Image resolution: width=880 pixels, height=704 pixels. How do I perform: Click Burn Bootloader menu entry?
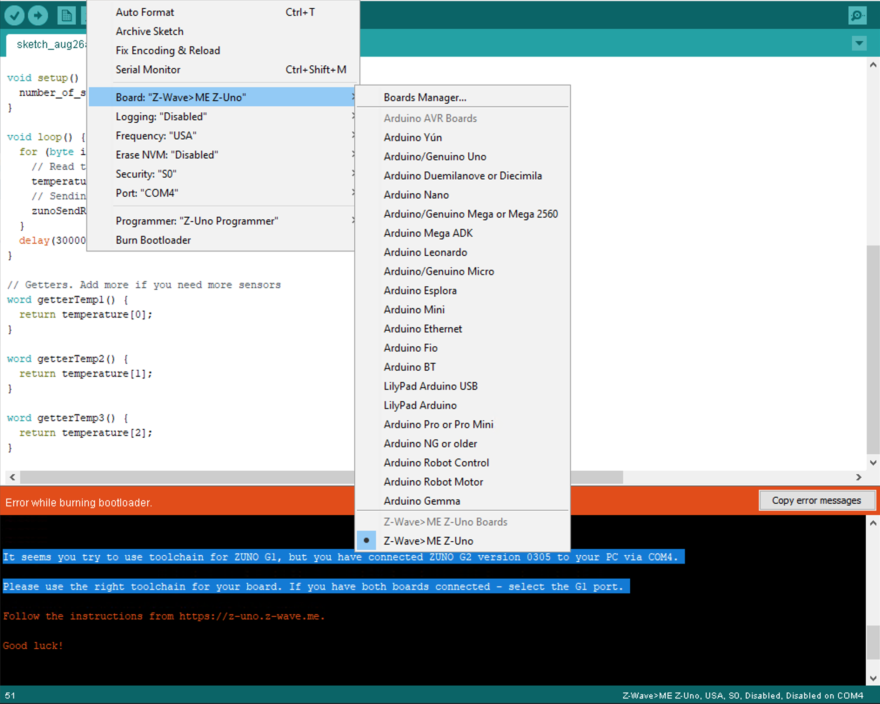click(222, 240)
